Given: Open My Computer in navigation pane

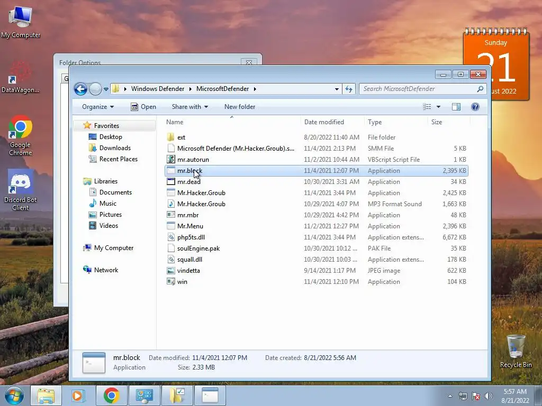Looking at the screenshot, I should (x=114, y=248).
